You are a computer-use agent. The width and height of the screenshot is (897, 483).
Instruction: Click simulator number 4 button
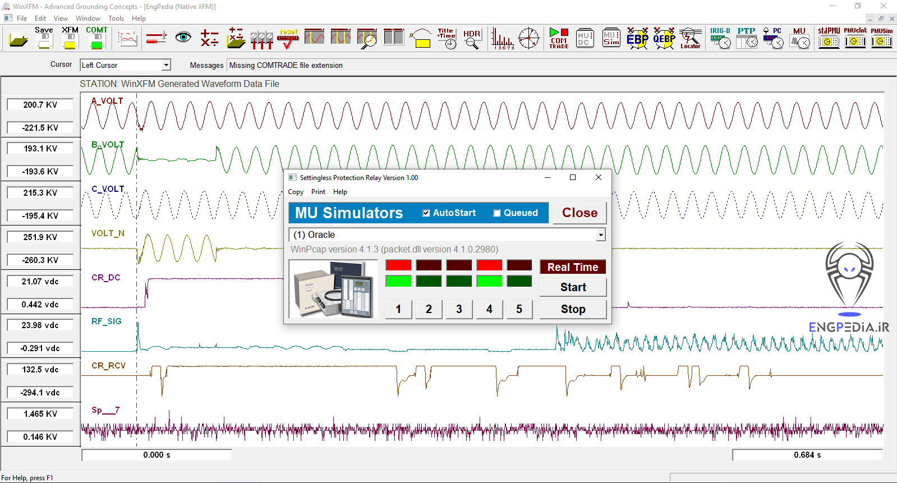coord(489,309)
